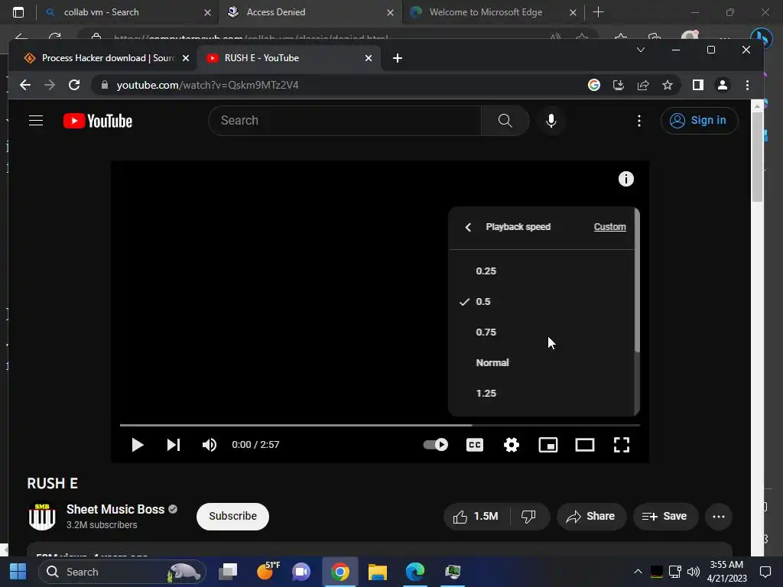
Task: Click the YouTube search magnifier button
Action: 505,120
